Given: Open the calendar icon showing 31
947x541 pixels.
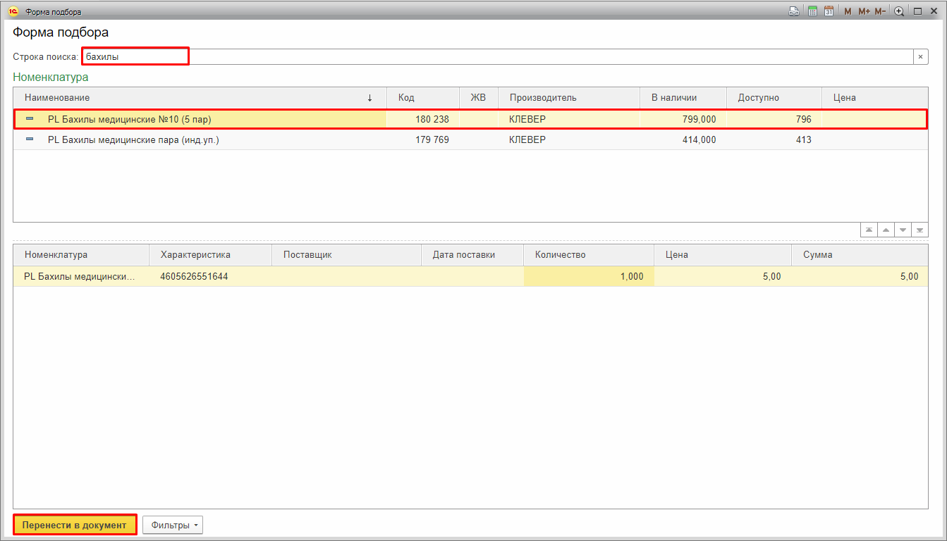Looking at the screenshot, I should point(829,11).
